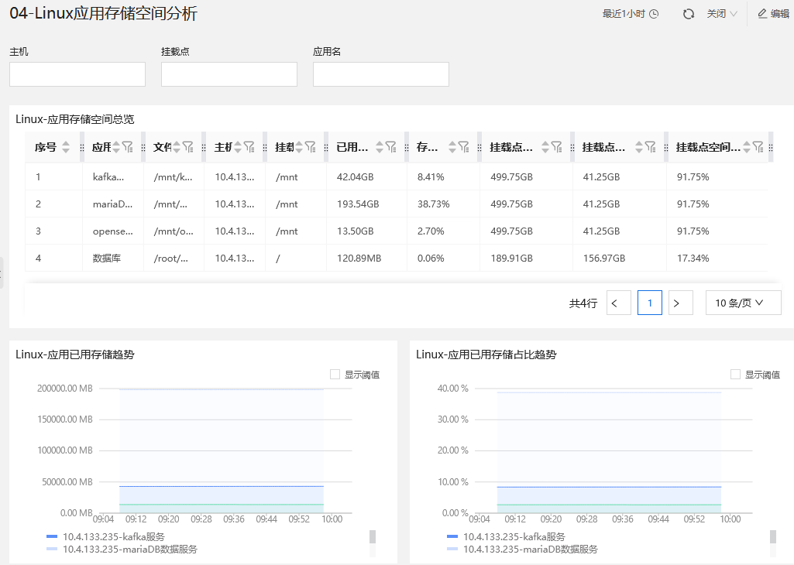Open the filter on the 应用 column
The height and width of the screenshot is (565, 794).
(x=128, y=147)
